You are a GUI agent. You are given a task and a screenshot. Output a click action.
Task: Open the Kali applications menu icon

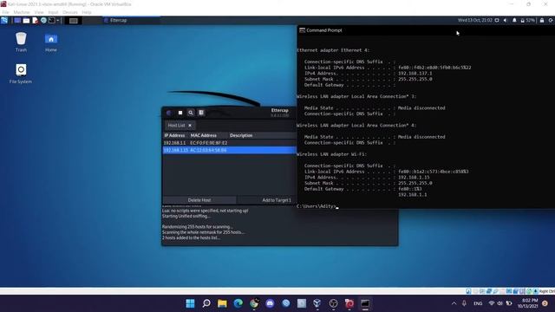tap(4, 21)
